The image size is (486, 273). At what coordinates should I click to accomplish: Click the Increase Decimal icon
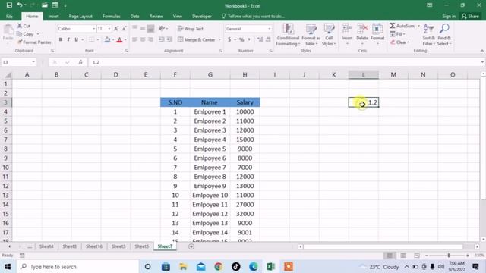(x=260, y=39)
